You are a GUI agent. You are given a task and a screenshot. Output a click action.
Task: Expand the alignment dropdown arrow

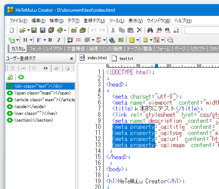tap(104, 40)
